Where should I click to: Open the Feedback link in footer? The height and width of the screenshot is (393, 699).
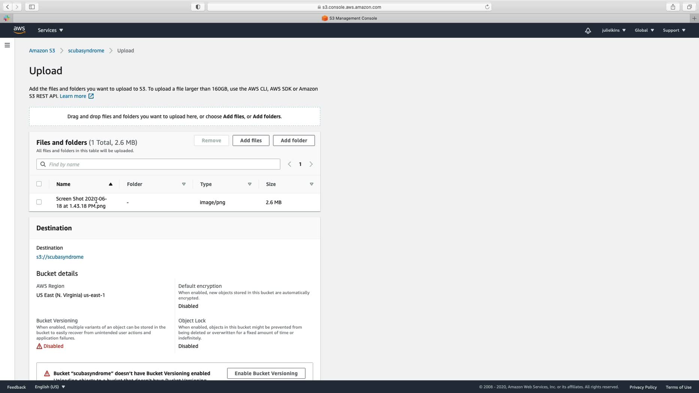(x=16, y=387)
